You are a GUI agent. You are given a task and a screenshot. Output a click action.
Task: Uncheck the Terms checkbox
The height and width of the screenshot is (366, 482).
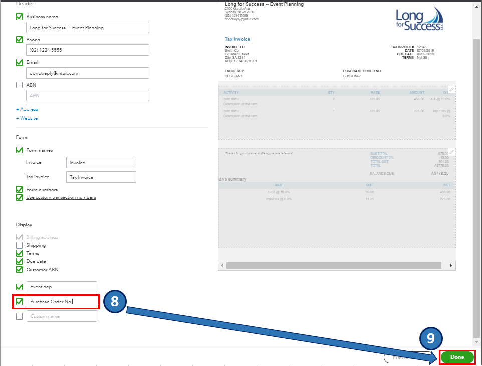(x=20, y=253)
